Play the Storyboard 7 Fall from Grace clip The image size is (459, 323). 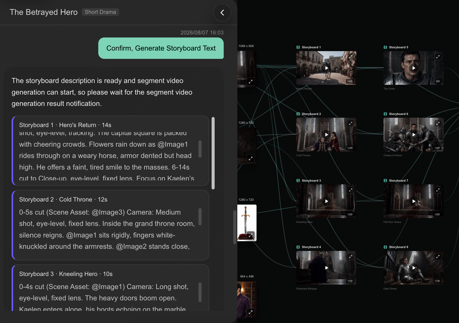(414, 201)
